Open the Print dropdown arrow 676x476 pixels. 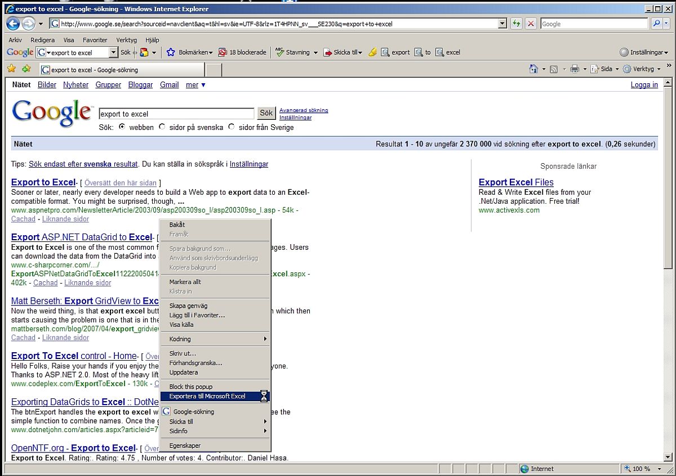point(585,69)
